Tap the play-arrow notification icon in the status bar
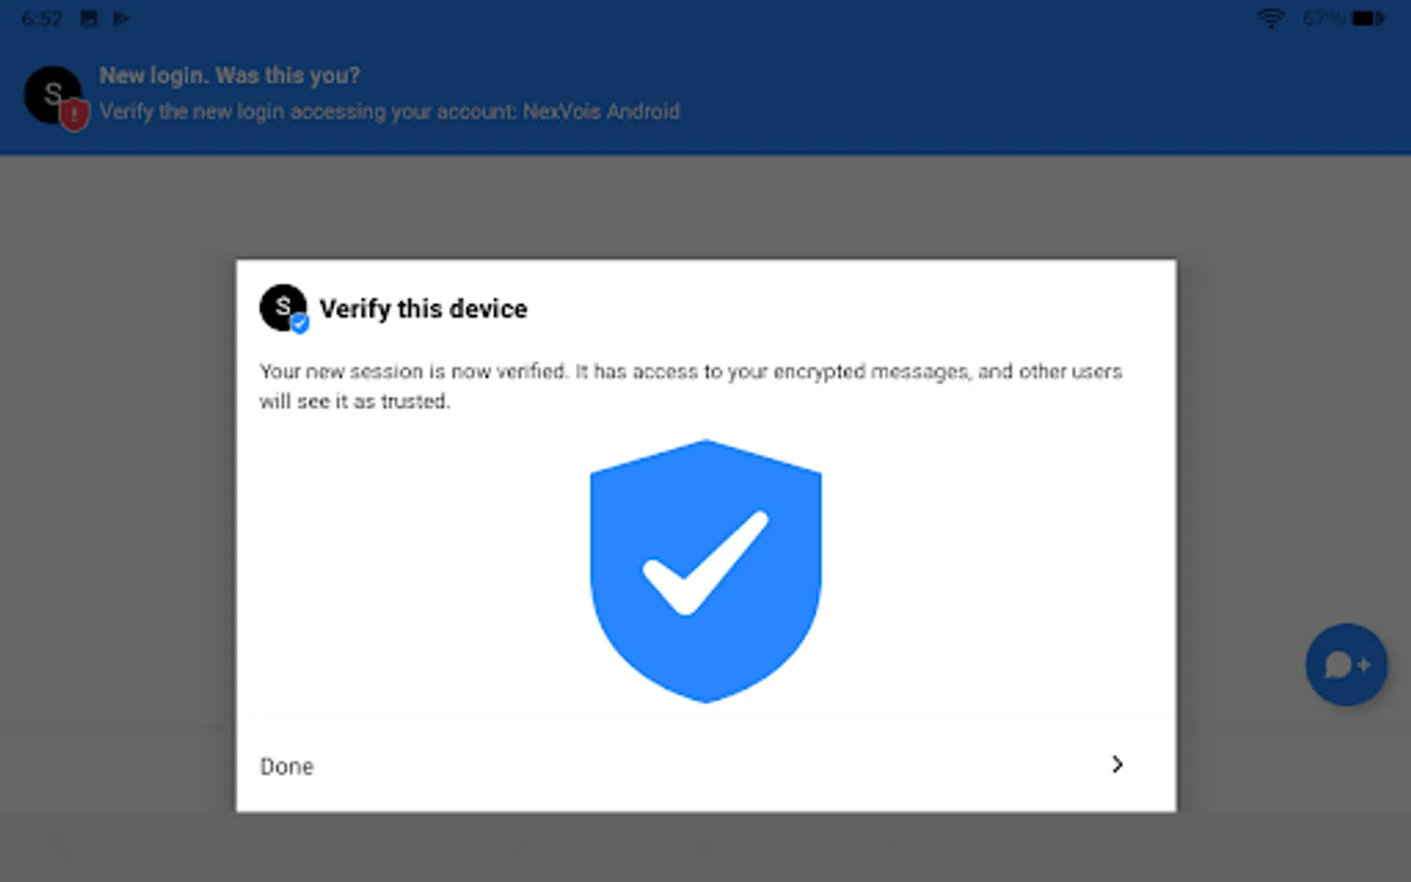This screenshot has height=882, width=1411. click(x=122, y=19)
